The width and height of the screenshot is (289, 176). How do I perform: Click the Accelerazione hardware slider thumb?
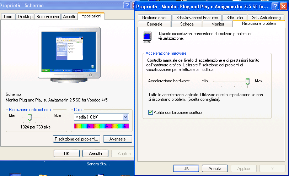(x=247, y=82)
